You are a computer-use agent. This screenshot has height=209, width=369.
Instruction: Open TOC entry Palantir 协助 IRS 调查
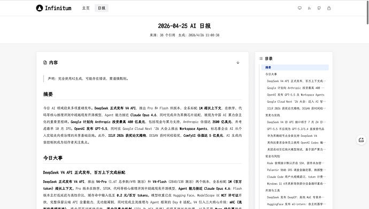point(296,170)
